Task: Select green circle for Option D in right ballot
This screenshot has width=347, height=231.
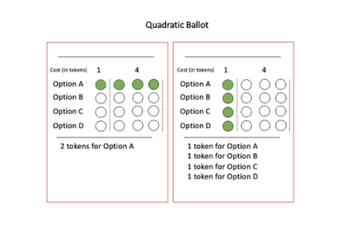Action: point(228,126)
